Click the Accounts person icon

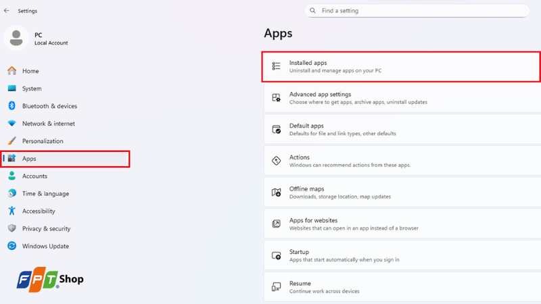(x=11, y=176)
